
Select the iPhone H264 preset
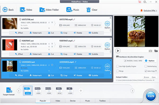coord(38,91)
